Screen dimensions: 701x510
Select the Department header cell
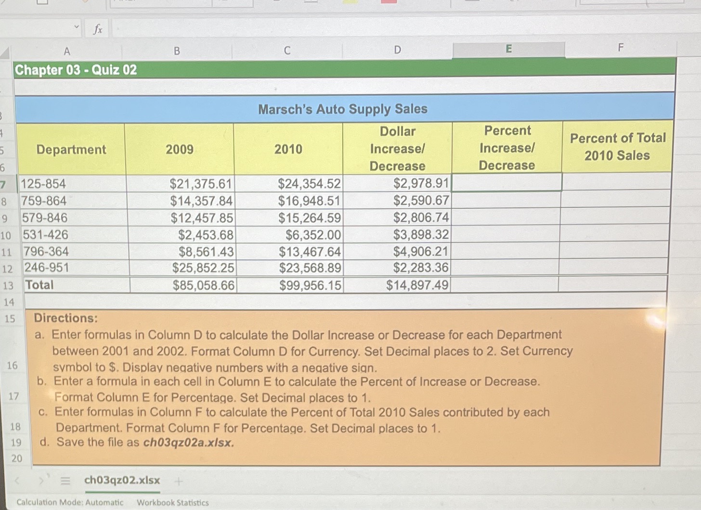(71, 149)
